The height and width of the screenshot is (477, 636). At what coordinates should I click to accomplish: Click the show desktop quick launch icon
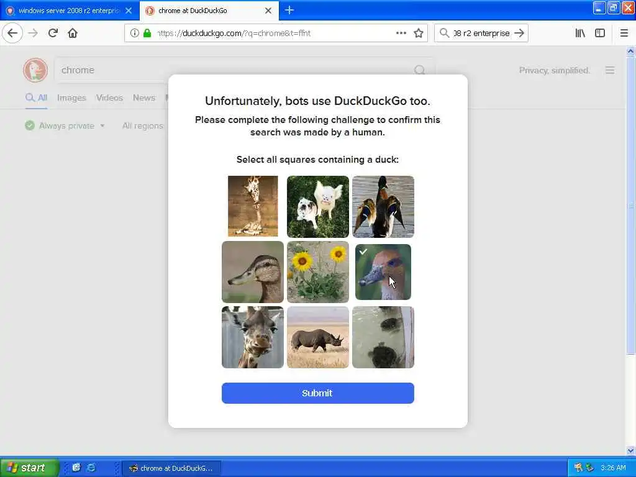click(x=76, y=467)
